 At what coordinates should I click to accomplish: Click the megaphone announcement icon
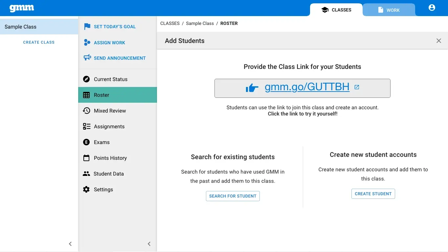click(87, 58)
